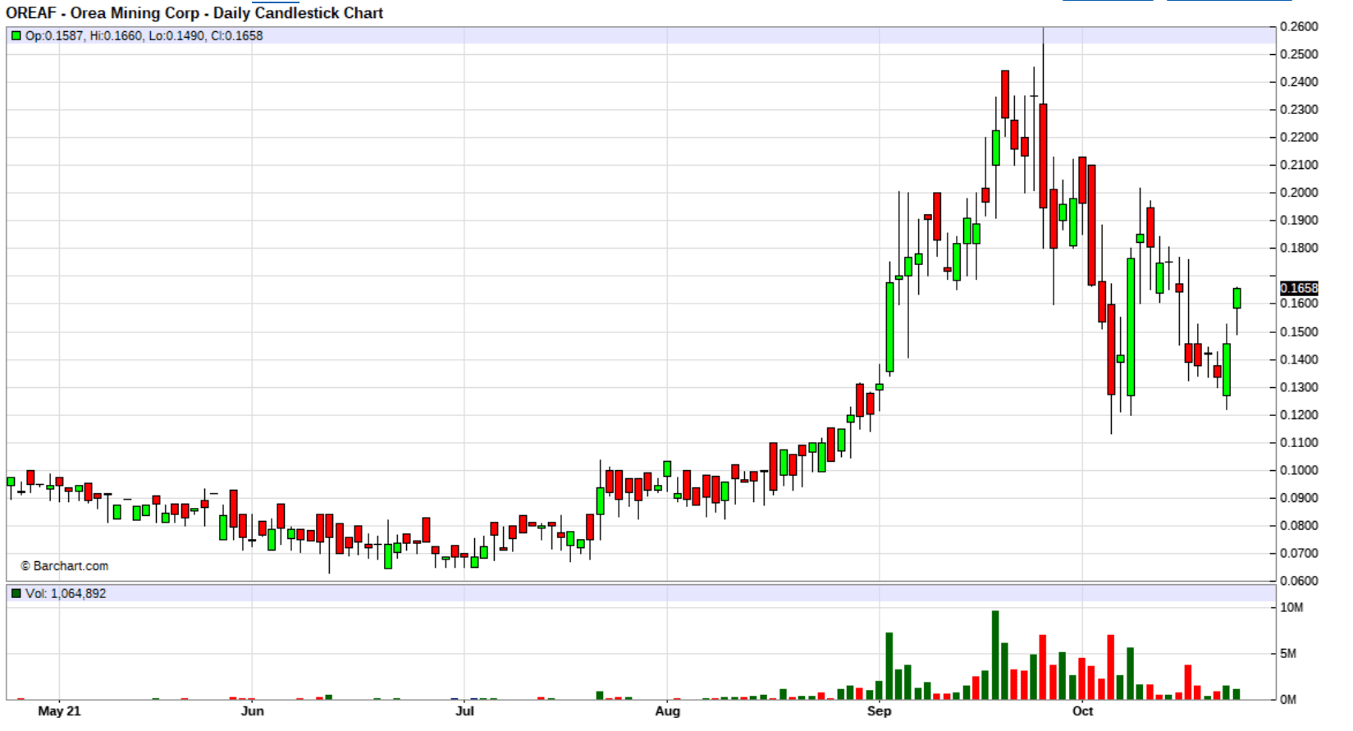
Task: Click the 0.1500 price axis label
Action: 1299,332
